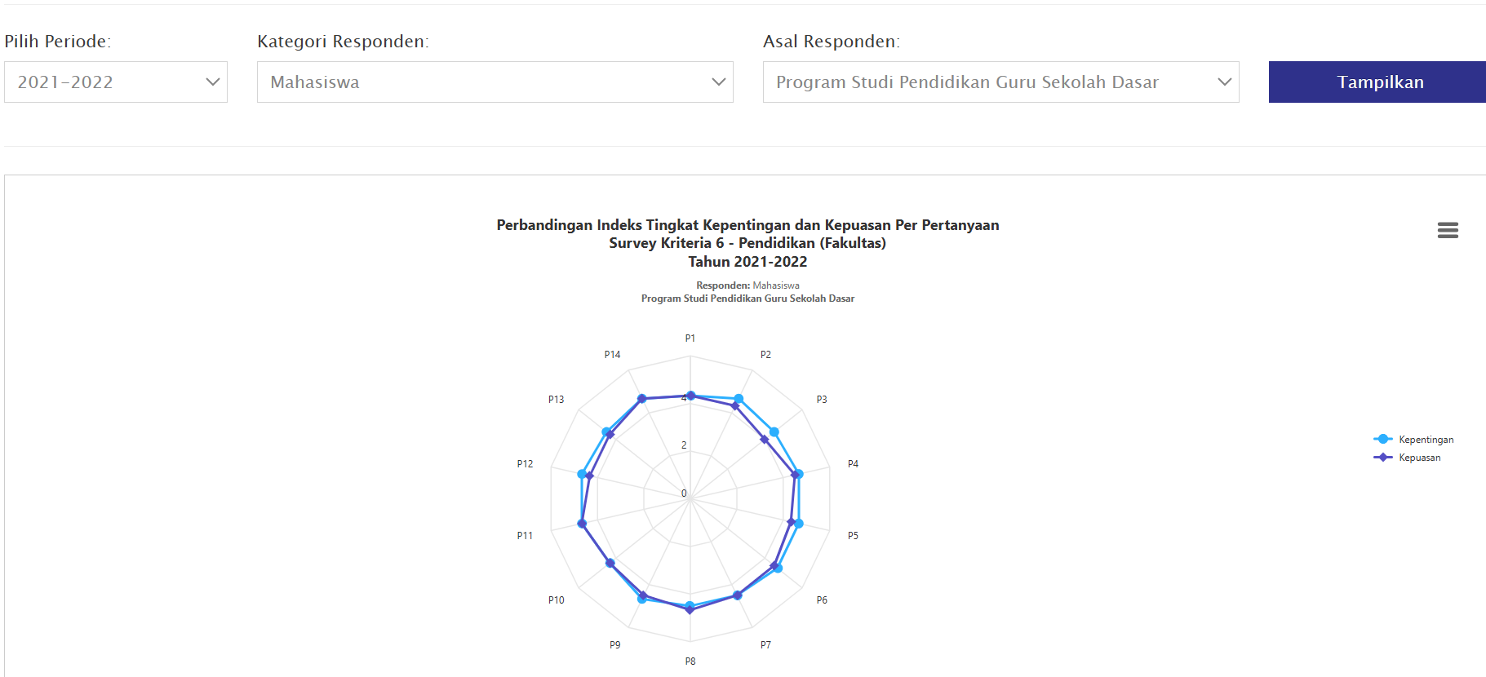Viewport: 1486px width, 677px height.
Task: Toggle Kepentingan series in legend
Action: coord(1414,440)
